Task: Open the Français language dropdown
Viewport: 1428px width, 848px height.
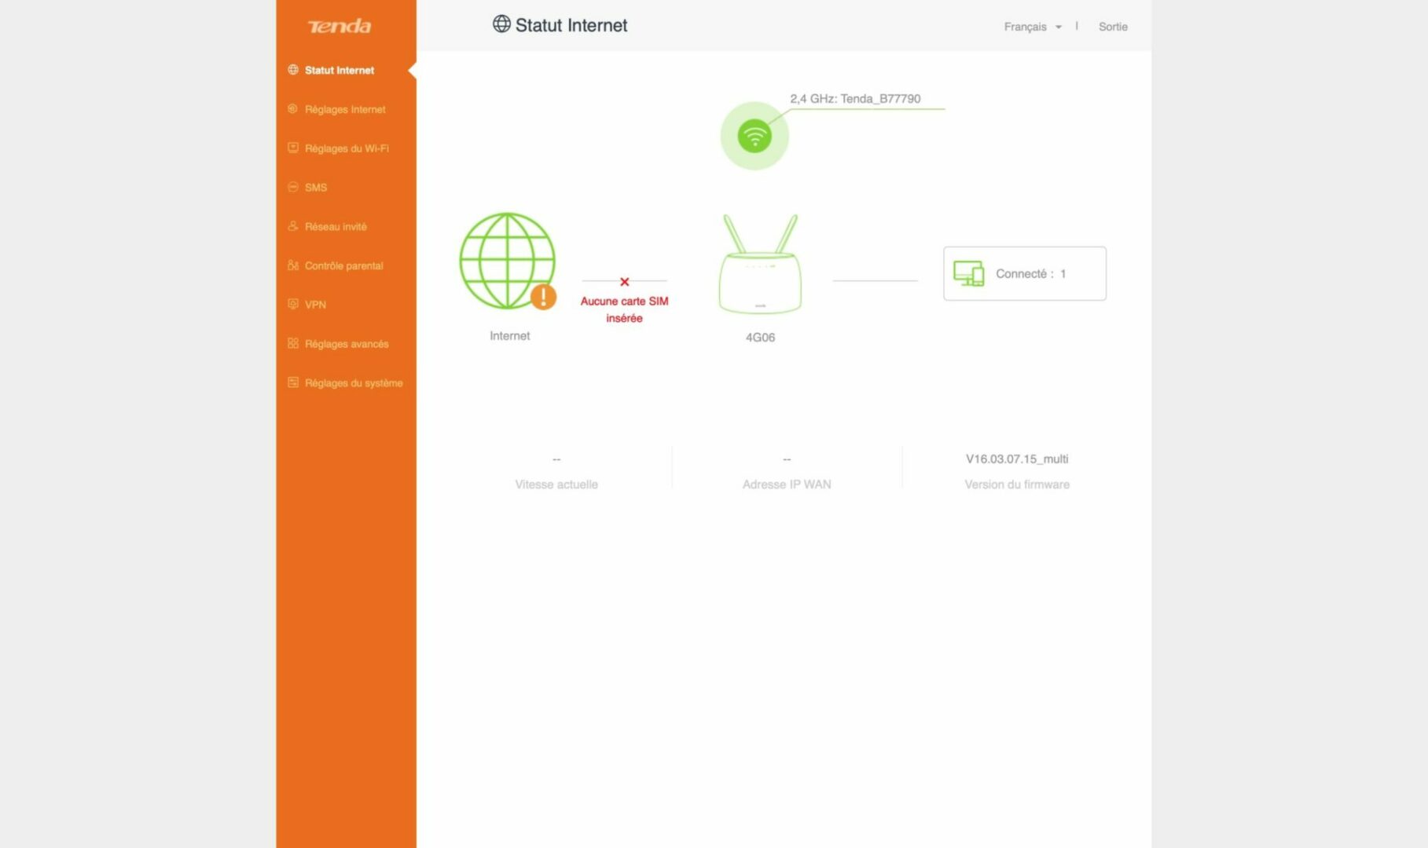Action: pyautogui.click(x=1025, y=27)
